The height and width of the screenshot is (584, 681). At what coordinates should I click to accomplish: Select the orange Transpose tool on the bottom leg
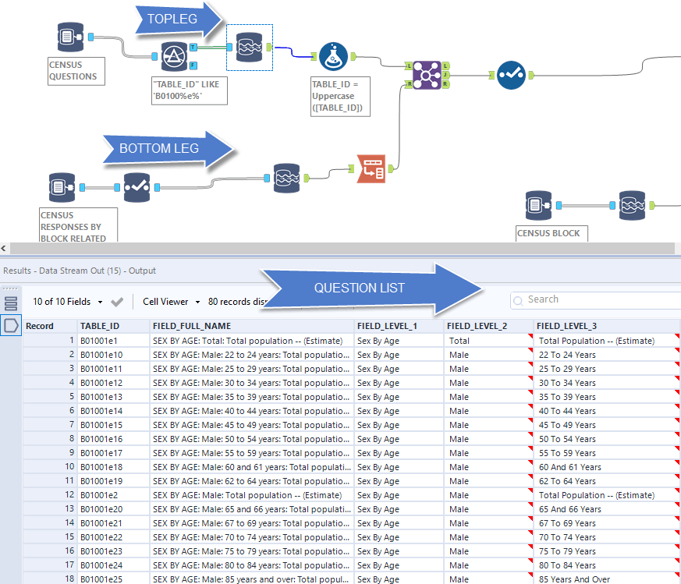(371, 167)
